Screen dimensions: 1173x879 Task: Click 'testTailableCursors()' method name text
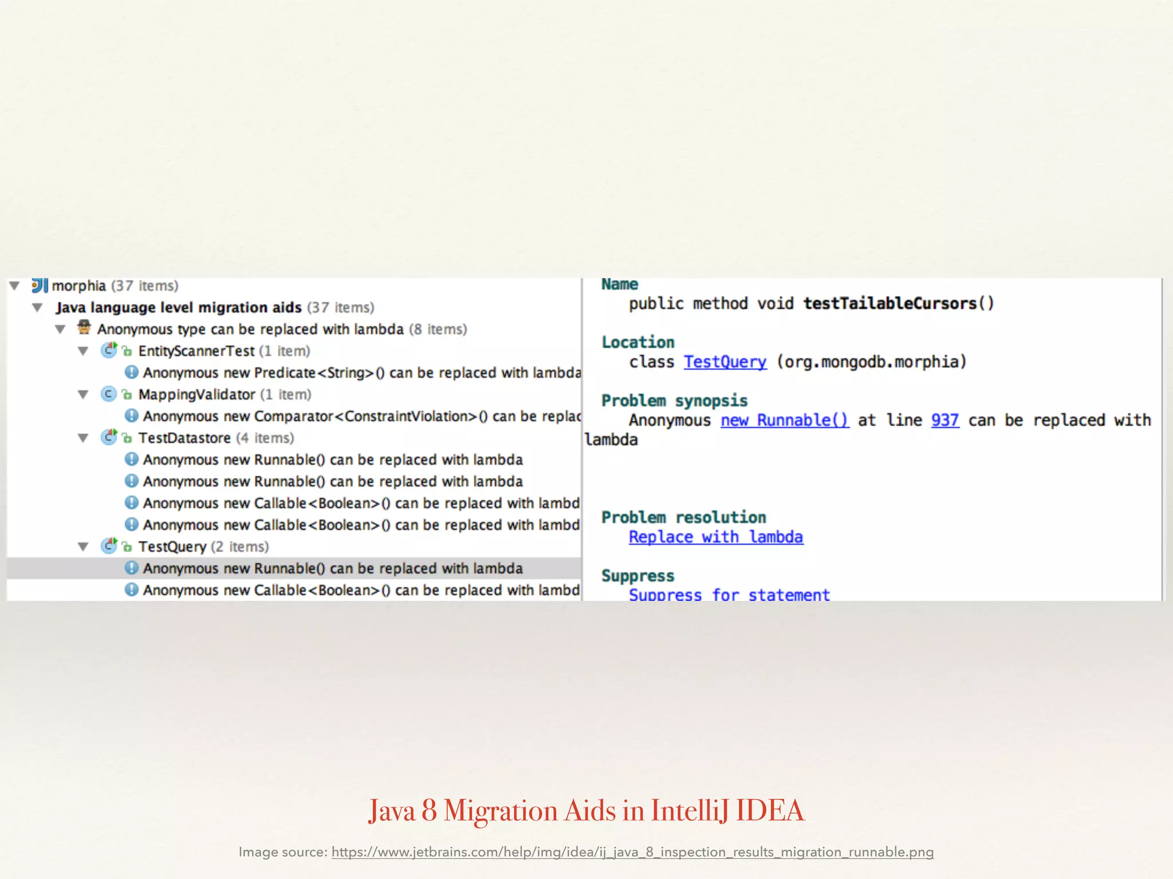tap(898, 303)
